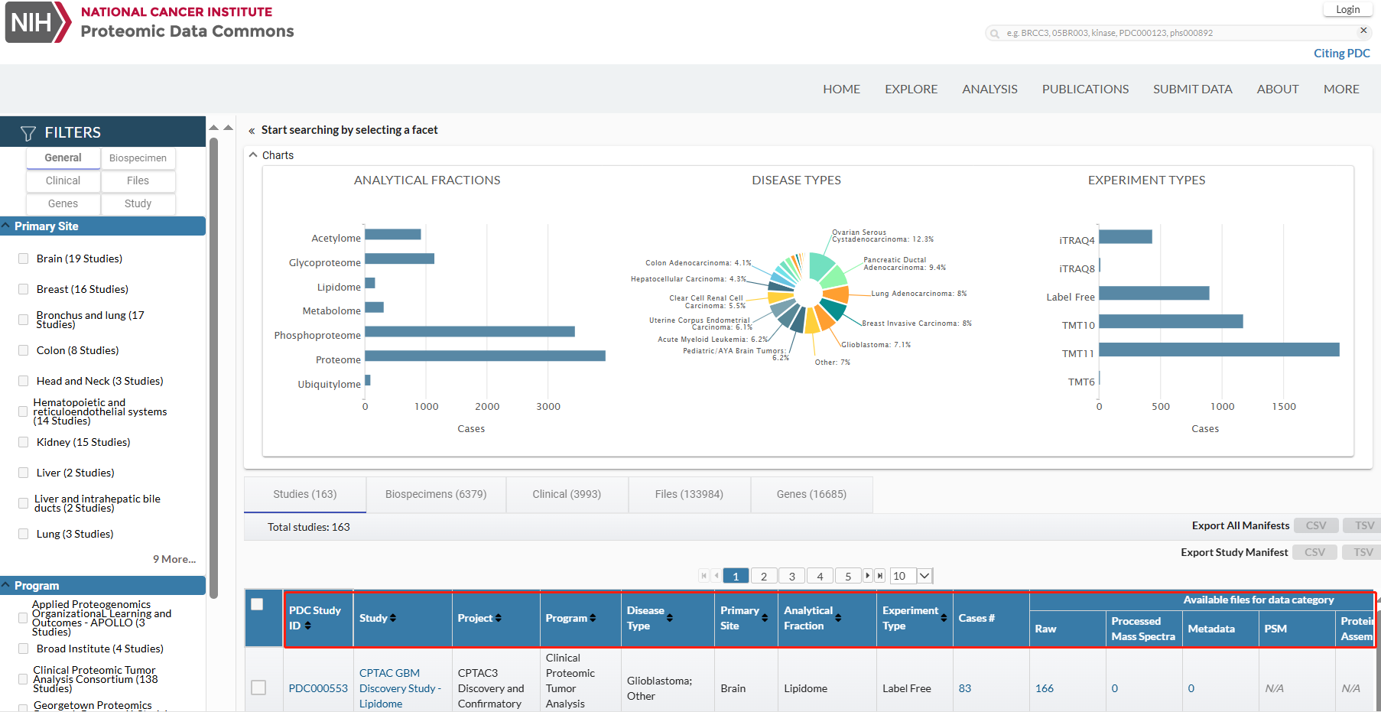The image size is (1381, 712).
Task: Sort by Study column arrows
Action: click(x=393, y=618)
